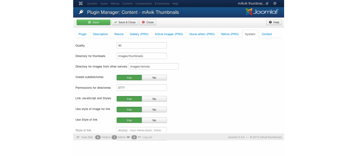Click the Permissions for directories label
The width and height of the screenshot is (357, 156).
93,88
